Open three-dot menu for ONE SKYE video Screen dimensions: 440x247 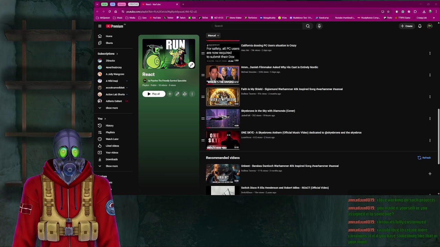tap(430, 140)
